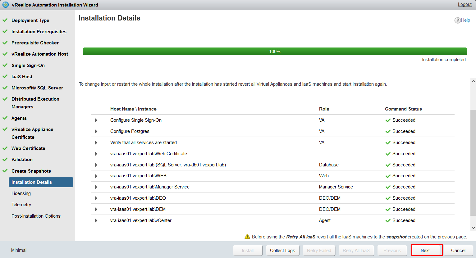Return to the Create Snapshots step label

coord(31,171)
